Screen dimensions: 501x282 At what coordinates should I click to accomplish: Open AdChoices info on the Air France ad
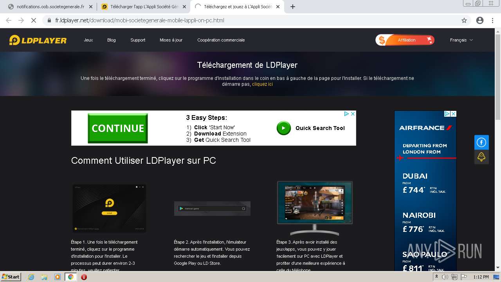coord(447,114)
